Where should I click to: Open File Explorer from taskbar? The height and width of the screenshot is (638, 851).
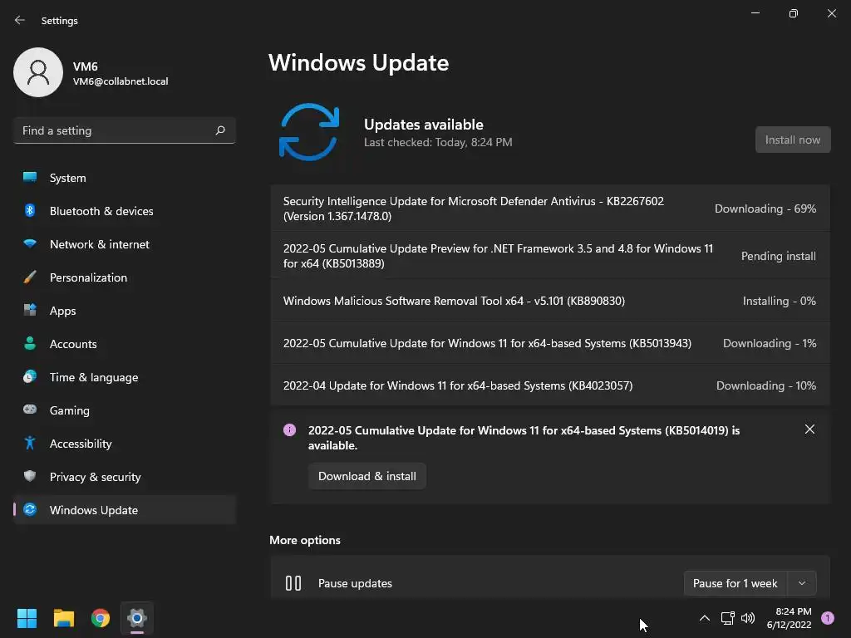[x=63, y=618]
